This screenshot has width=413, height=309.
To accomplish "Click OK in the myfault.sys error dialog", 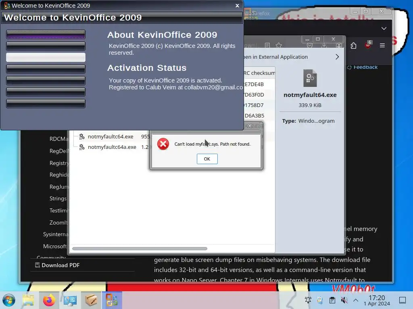I will [207, 159].
